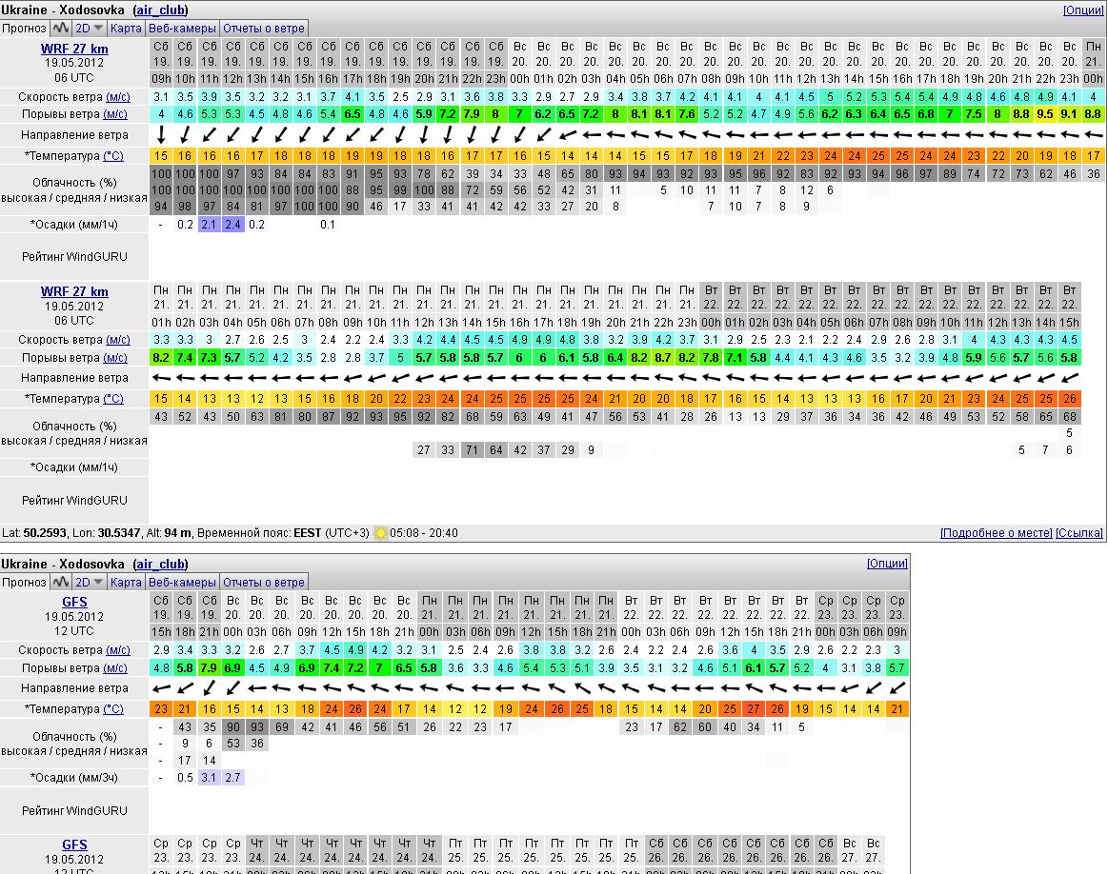The image size is (1108, 874).
Task: Click the [Ссылка] link
Action: [x=1079, y=533]
